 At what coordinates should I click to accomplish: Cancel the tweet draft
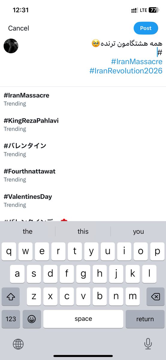pos(19,28)
